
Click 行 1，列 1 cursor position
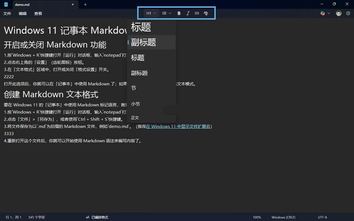(x=14, y=217)
